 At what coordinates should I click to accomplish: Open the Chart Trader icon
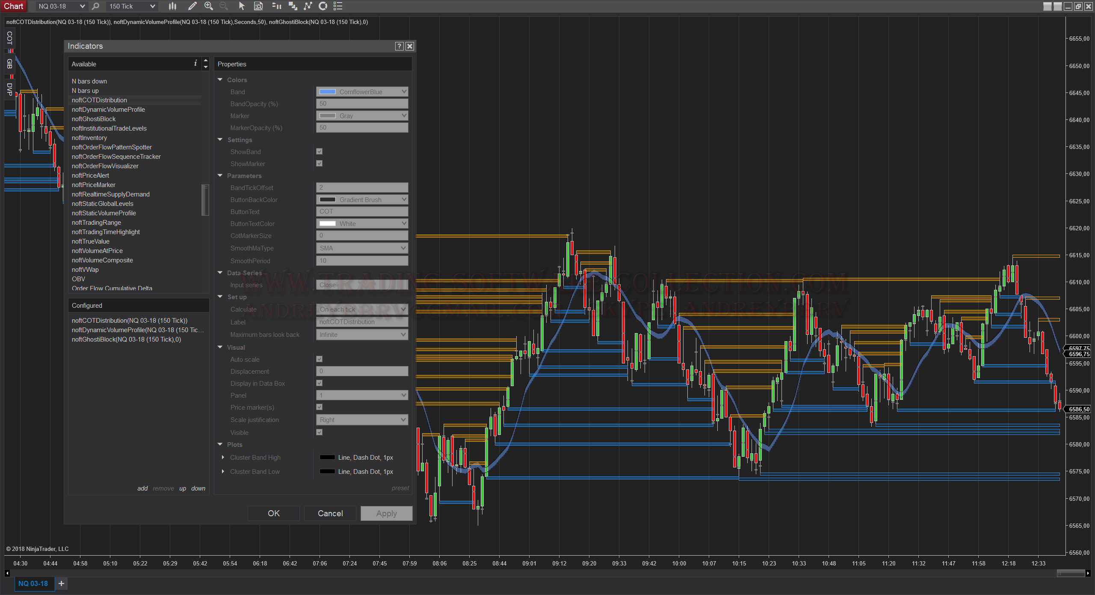(x=277, y=6)
